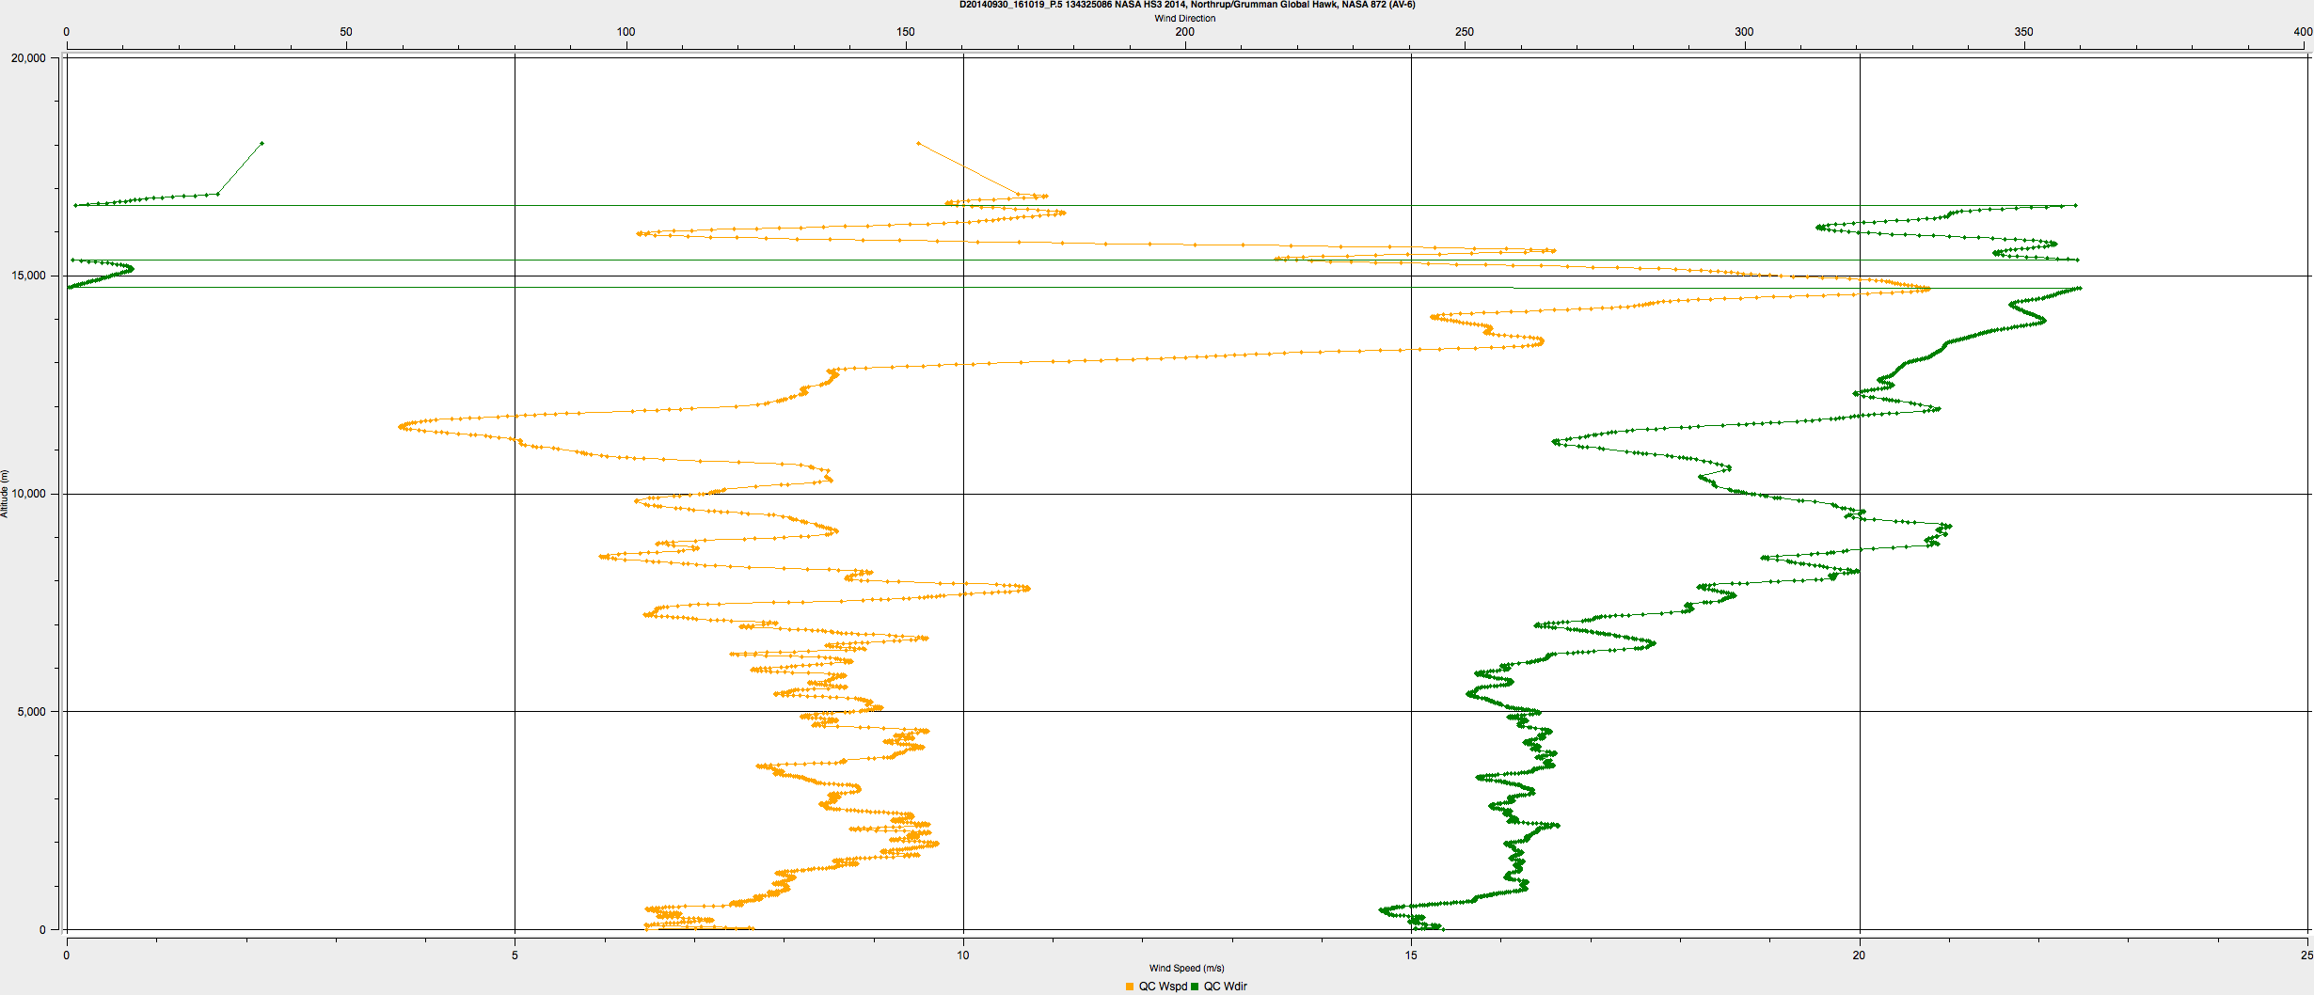This screenshot has height=995, width=2314.
Task: Click the topmost green wind direction data point
Action: tap(262, 143)
